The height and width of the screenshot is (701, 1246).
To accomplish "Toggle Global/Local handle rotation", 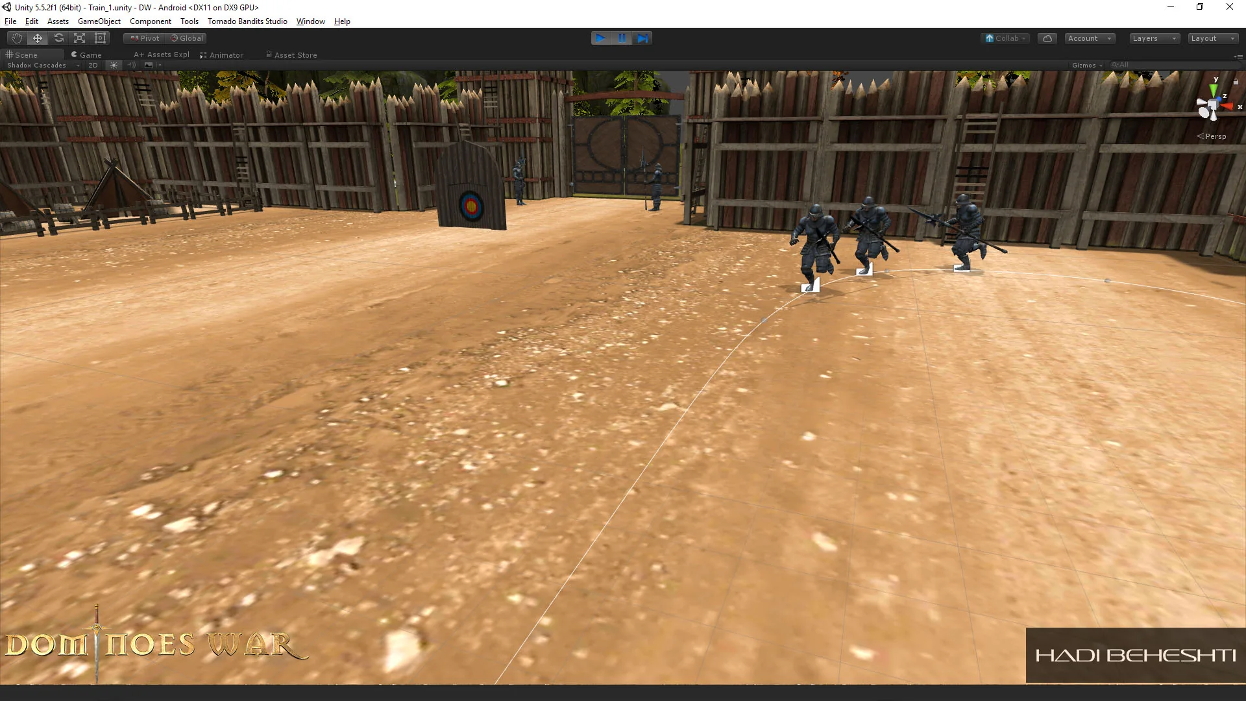I will point(186,38).
